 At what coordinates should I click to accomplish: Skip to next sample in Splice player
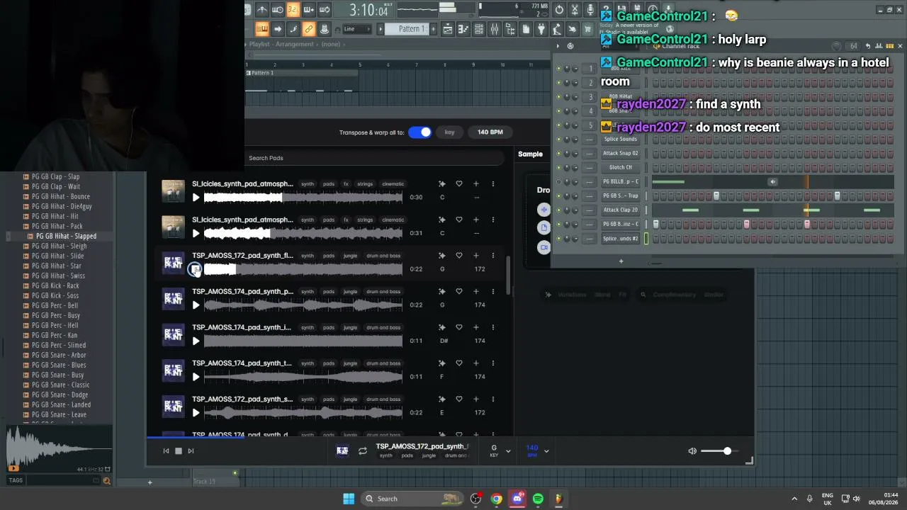191,450
